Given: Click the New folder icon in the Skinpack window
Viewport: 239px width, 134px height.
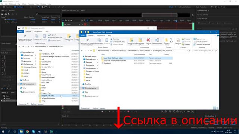Looking at the screenshot, I should pyautogui.click(x=167, y=40).
